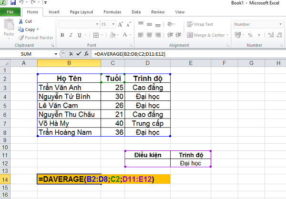
Task: Open Clipboard dialog launcher
Action: point(52,45)
